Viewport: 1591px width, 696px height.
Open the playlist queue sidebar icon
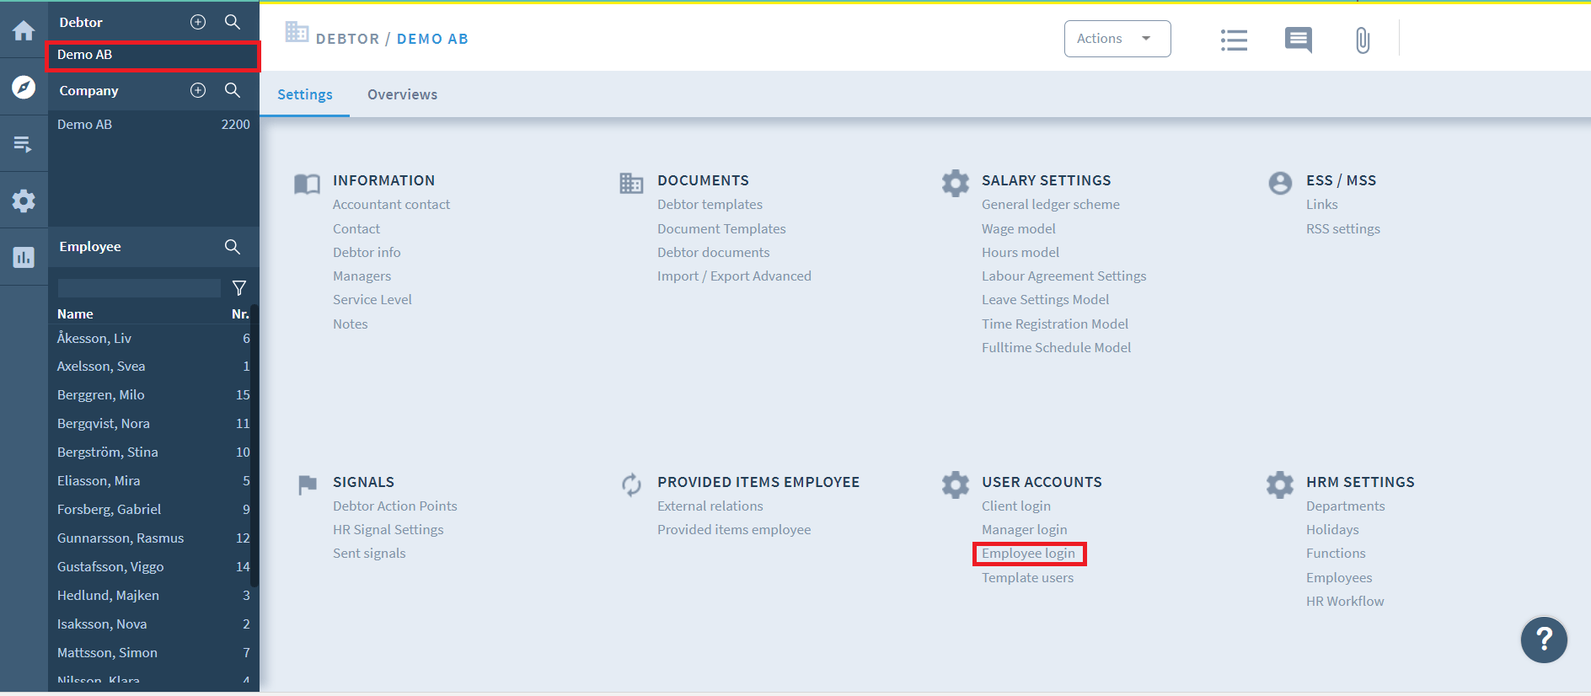(x=24, y=144)
